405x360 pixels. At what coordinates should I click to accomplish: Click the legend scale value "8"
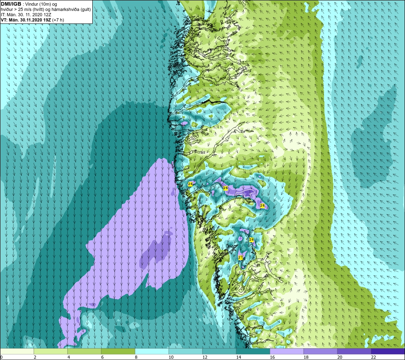pos(136,357)
